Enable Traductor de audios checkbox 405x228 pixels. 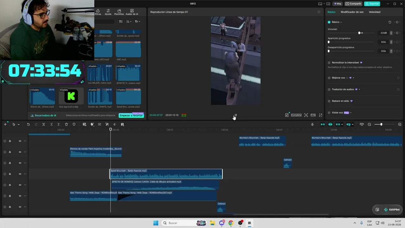(329, 90)
